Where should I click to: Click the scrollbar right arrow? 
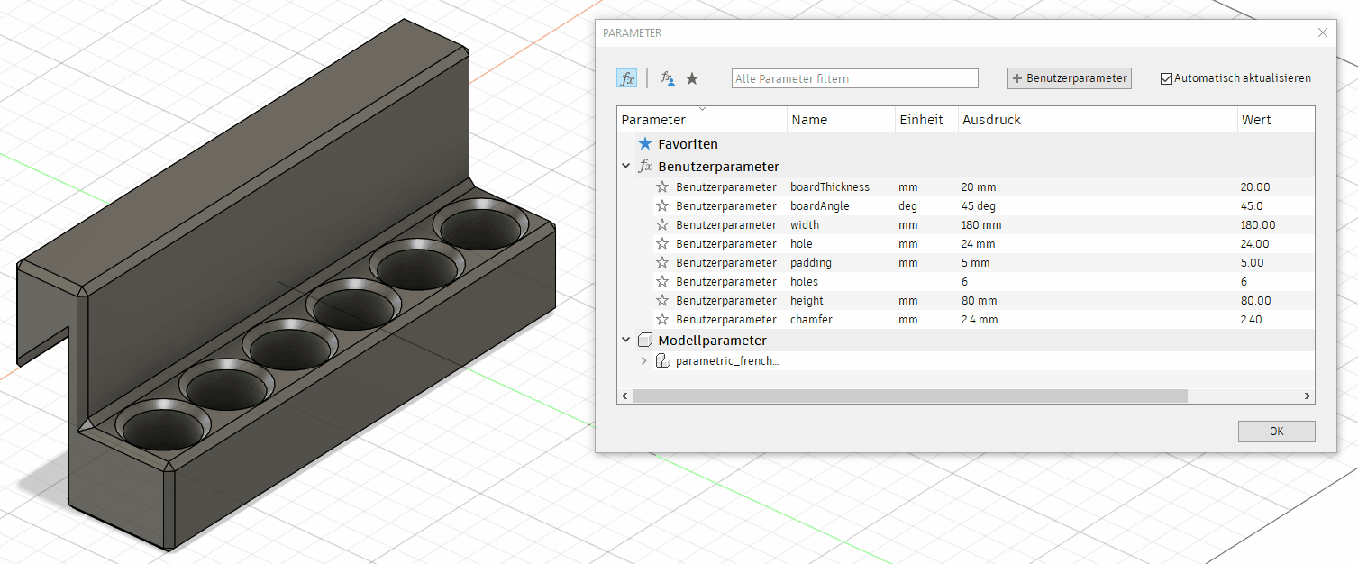(1308, 396)
